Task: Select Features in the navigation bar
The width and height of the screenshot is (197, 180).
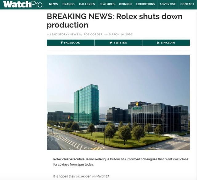Action: [x=107, y=4]
